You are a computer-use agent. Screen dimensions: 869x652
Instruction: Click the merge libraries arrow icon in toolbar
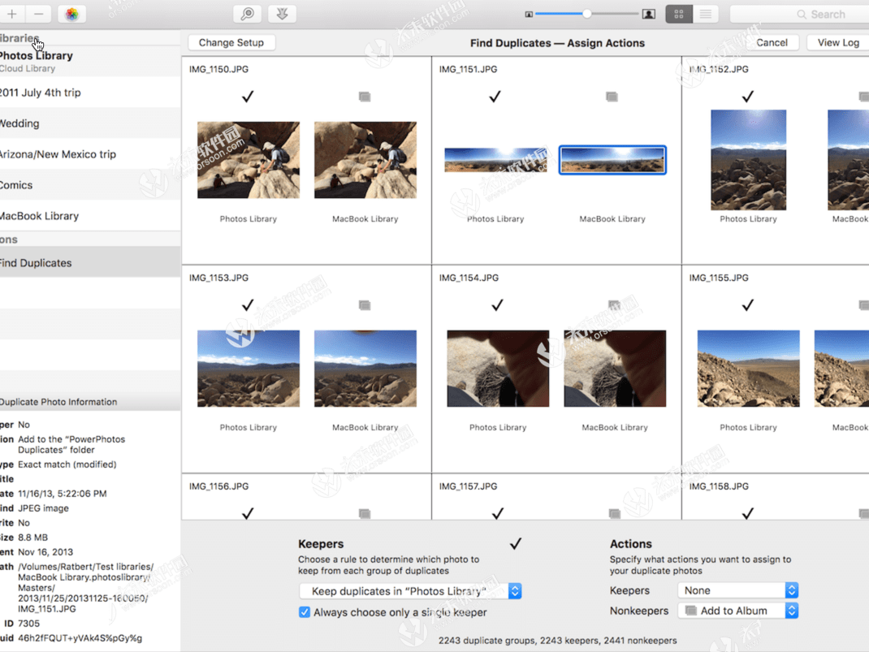click(x=280, y=14)
